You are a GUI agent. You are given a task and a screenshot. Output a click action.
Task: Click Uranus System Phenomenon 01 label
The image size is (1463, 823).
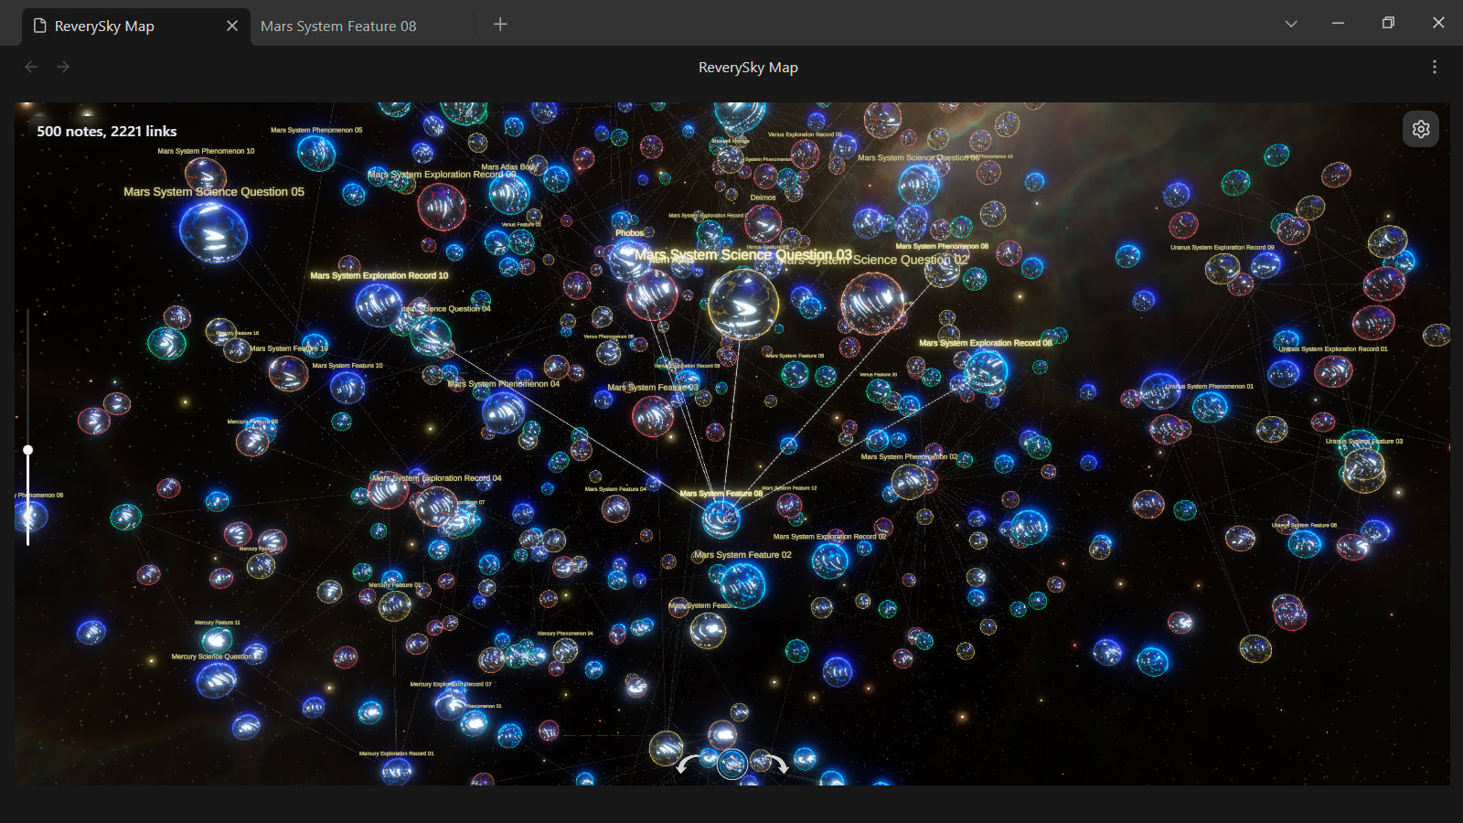[1210, 386]
